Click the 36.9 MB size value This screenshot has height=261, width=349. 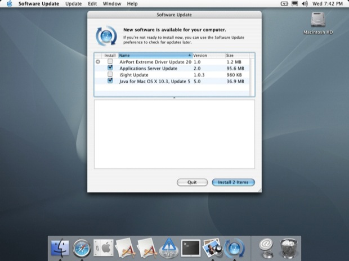tap(235, 82)
